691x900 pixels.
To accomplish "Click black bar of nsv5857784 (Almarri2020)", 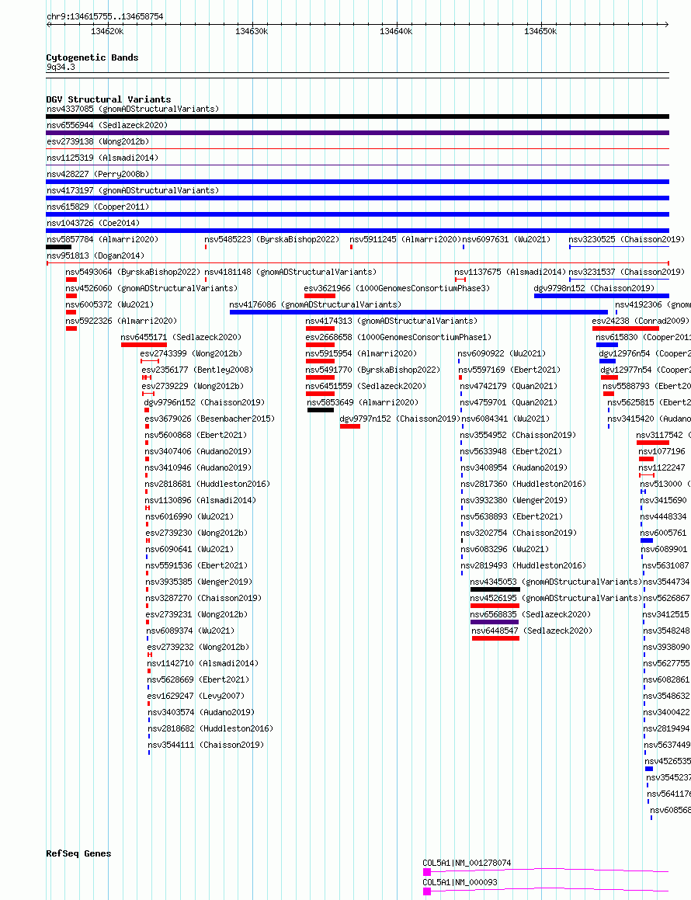I will (58, 247).
